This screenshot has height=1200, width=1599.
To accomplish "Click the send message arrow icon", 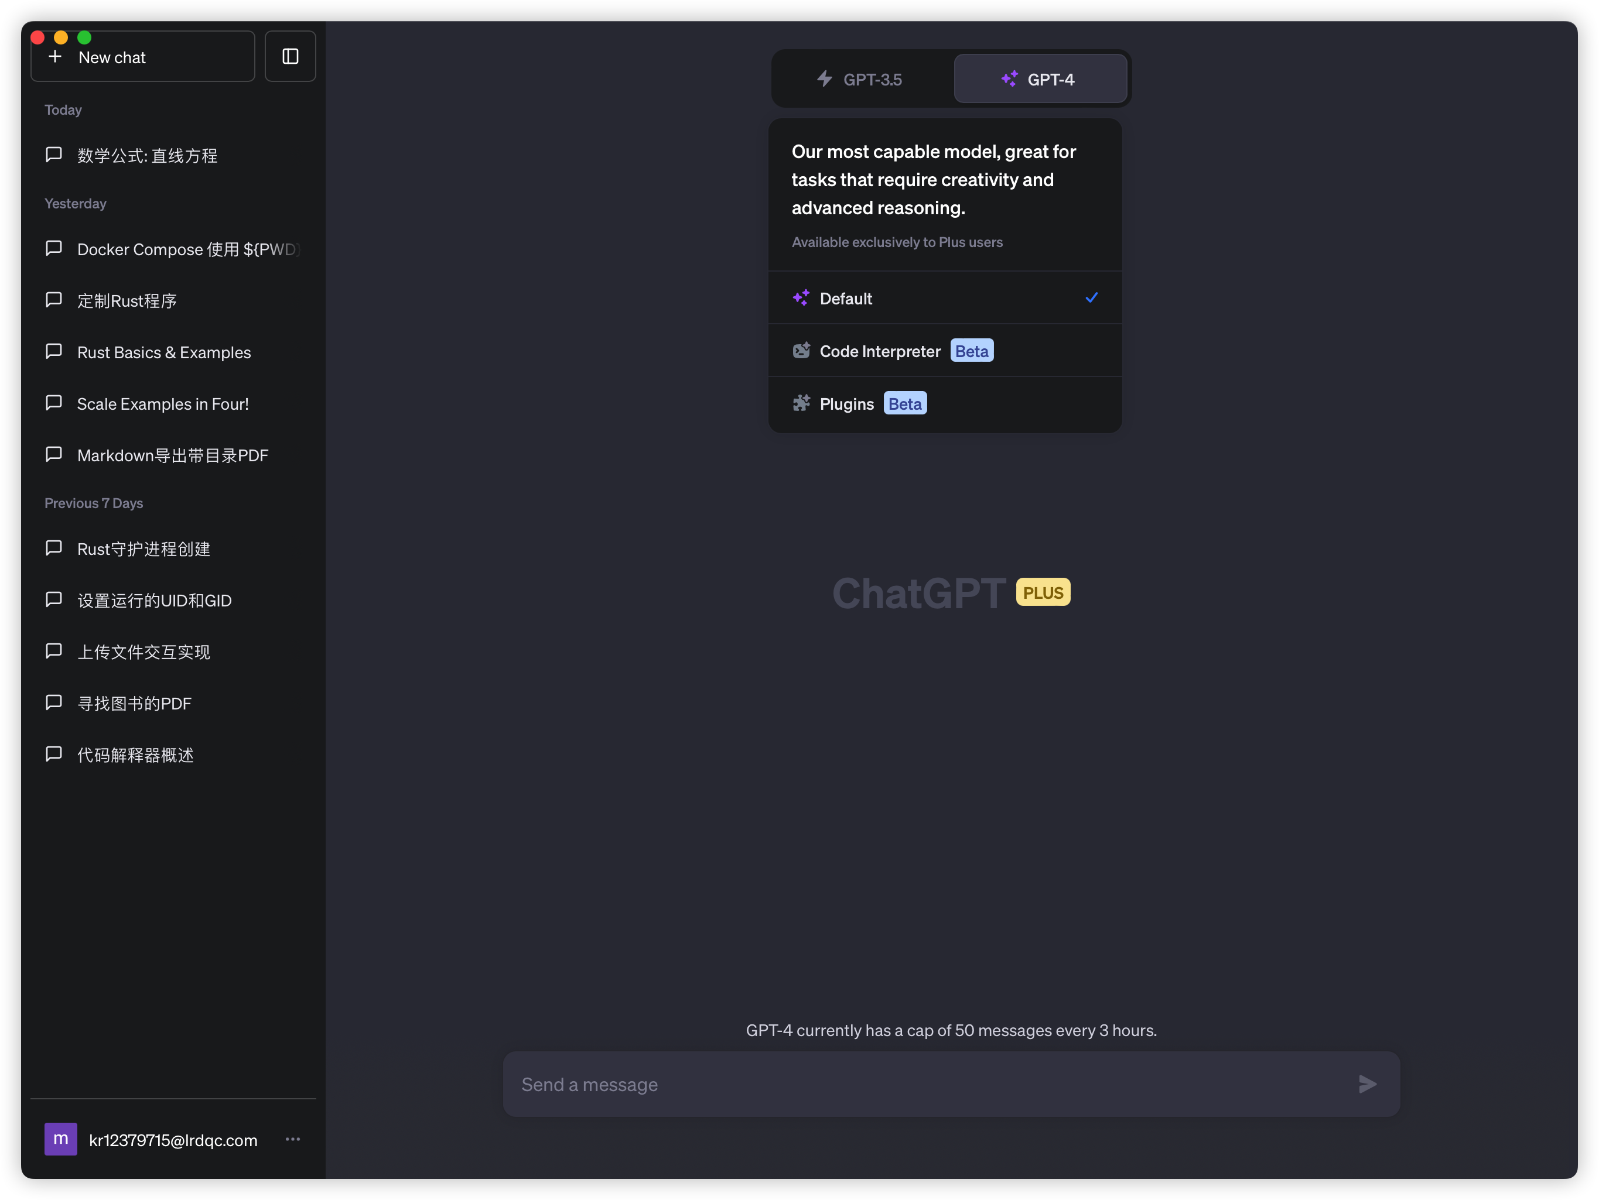I will coord(1368,1084).
